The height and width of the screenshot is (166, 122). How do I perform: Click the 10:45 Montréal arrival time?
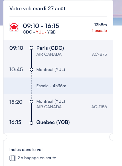pos(16,69)
